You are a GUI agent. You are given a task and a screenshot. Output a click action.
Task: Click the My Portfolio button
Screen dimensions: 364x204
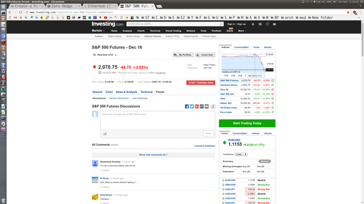coord(183,55)
